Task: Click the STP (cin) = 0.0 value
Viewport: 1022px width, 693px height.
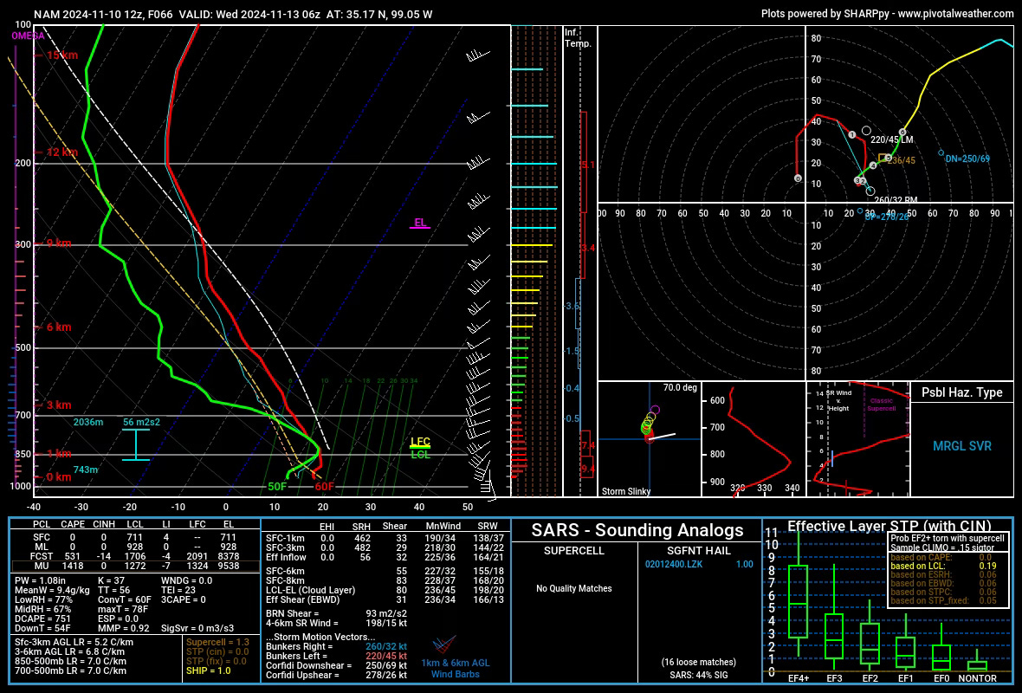Action: click(217, 651)
